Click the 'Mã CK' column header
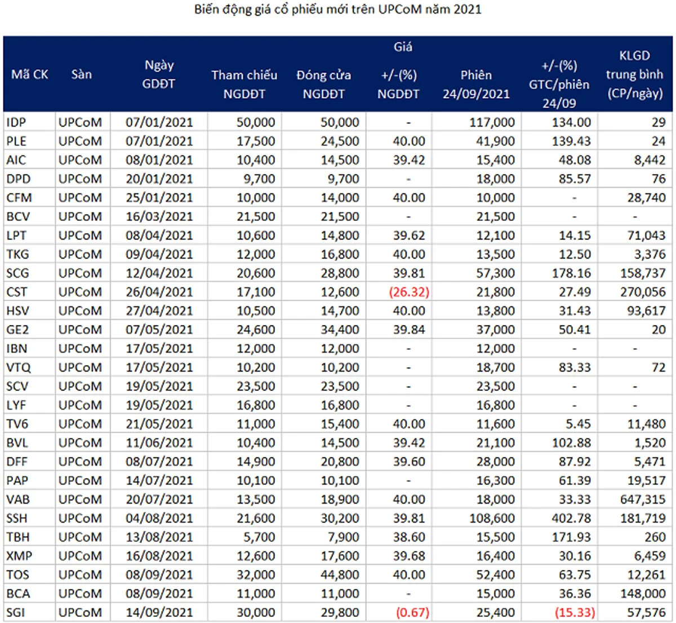Screen dimensions: 676x623 29,74
